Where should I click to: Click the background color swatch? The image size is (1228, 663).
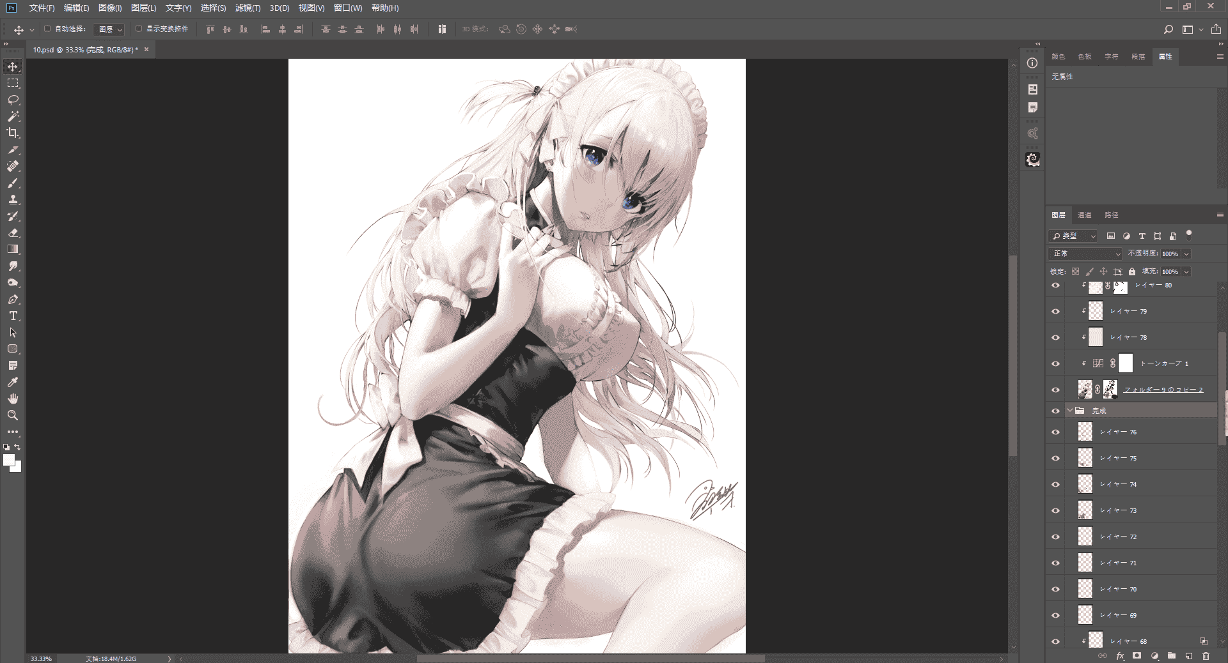17,468
